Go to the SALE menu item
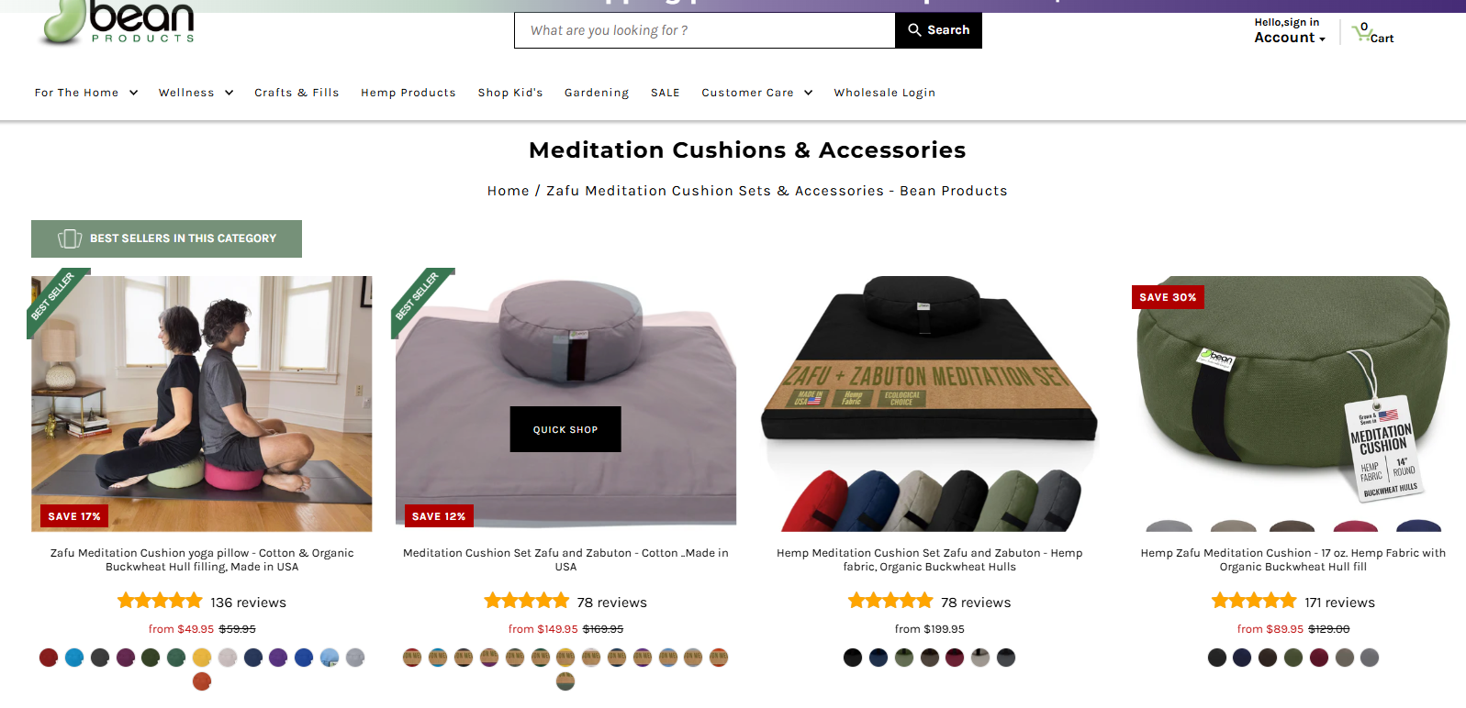The image size is (1466, 708). 666,93
